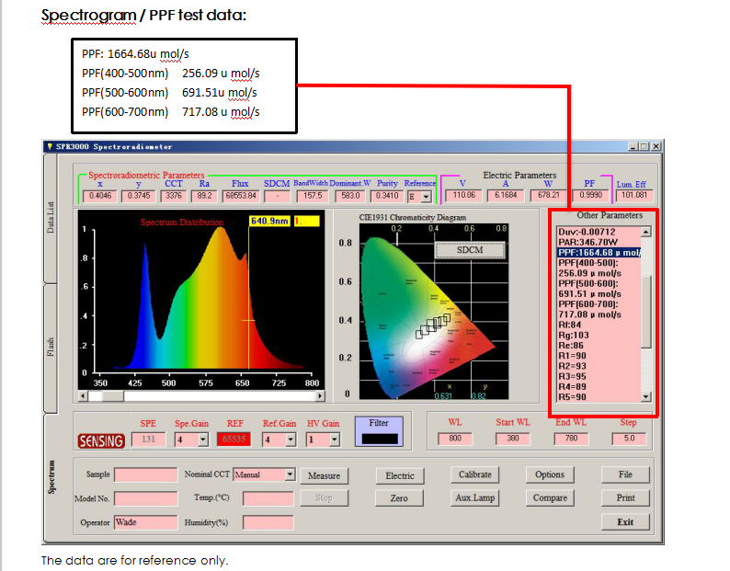
Task: Click the Measure button
Action: (324, 475)
